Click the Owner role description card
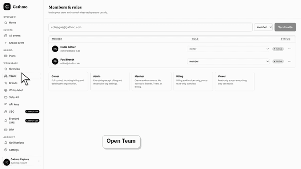This screenshot has width=301, height=169. (x=68, y=81)
